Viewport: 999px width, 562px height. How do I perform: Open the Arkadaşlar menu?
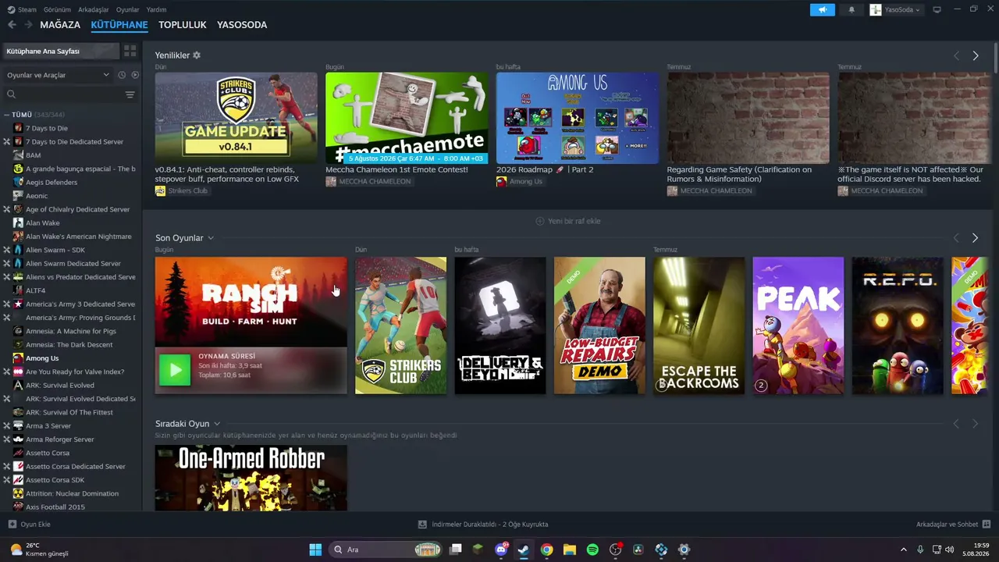click(x=94, y=9)
